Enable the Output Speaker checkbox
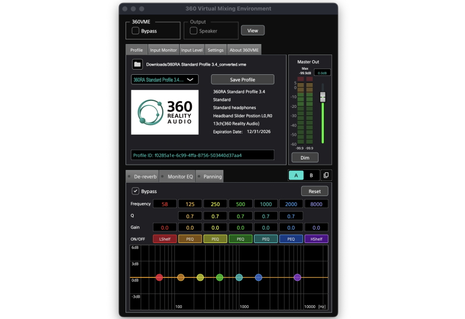 point(194,31)
